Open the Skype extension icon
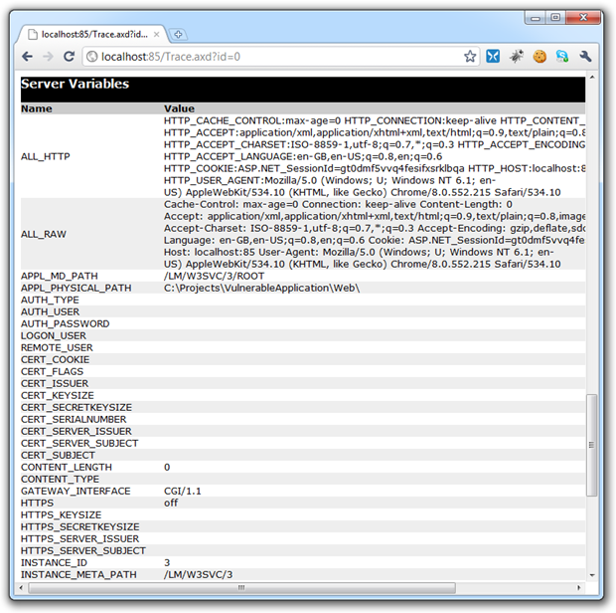 click(x=561, y=57)
